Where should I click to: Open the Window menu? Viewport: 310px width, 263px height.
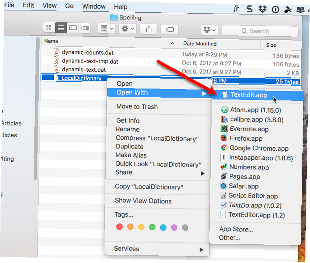click(94, 6)
